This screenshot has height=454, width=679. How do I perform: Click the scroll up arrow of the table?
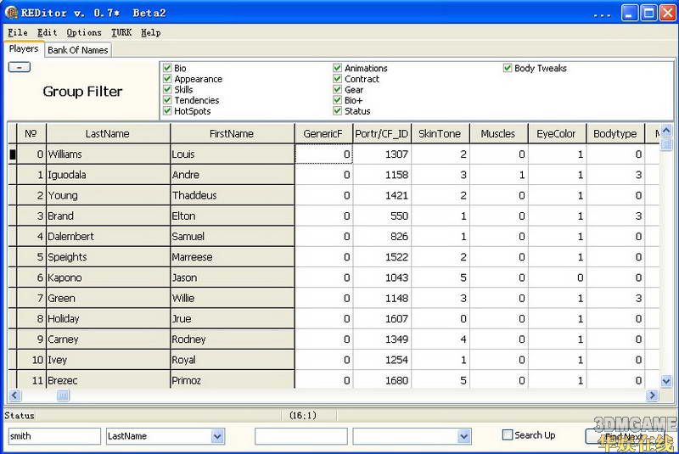[666, 129]
